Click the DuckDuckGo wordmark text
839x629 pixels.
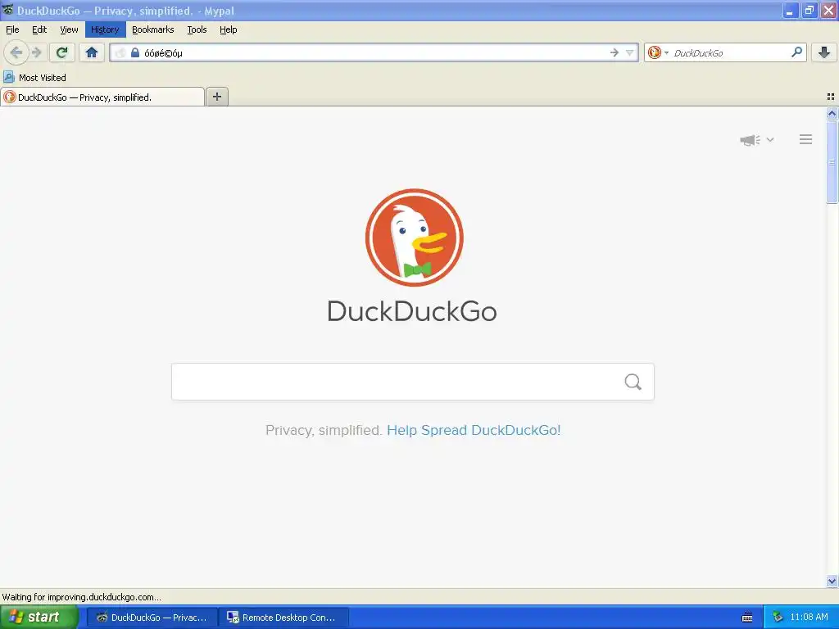pyautogui.click(x=412, y=311)
